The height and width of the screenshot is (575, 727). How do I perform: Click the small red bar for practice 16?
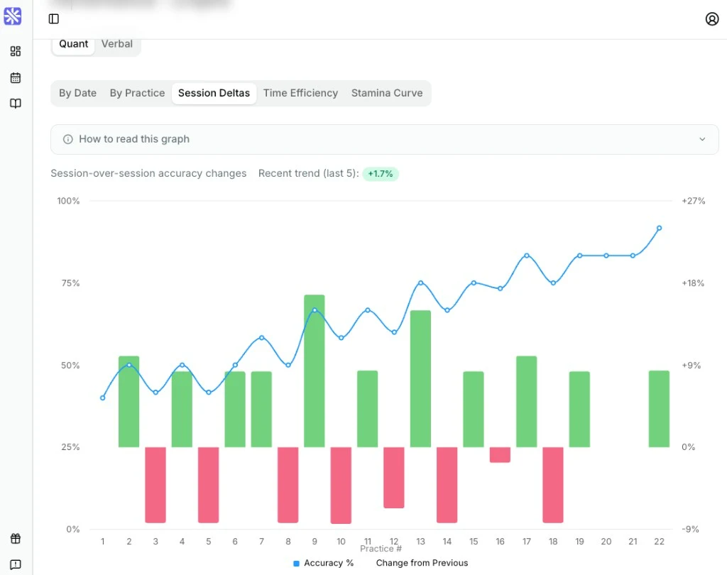(x=500, y=454)
